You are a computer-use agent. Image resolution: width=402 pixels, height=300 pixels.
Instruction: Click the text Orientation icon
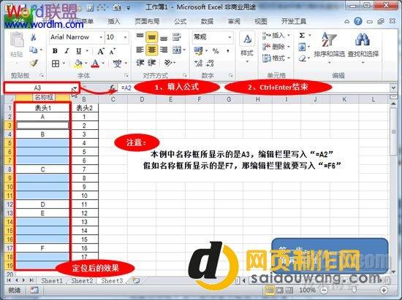(168, 63)
